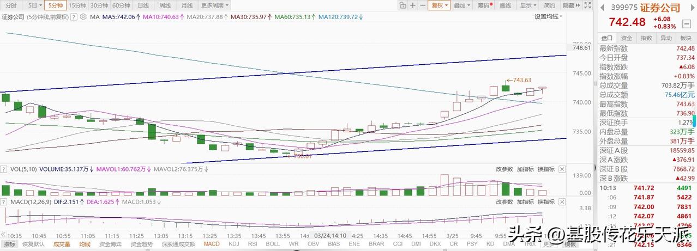Click 改参数 in MACD panel

(504, 201)
